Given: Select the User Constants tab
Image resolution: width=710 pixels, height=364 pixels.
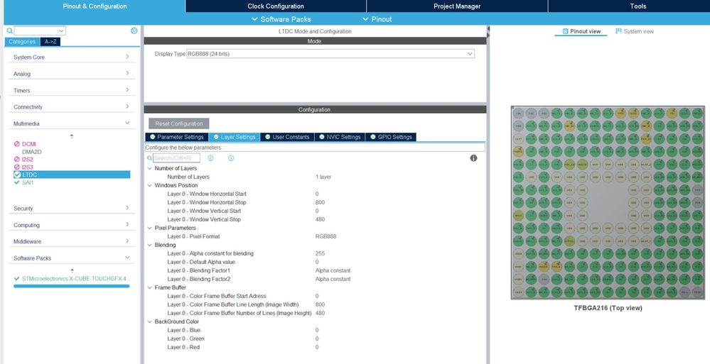Looking at the screenshot, I should 287,137.
